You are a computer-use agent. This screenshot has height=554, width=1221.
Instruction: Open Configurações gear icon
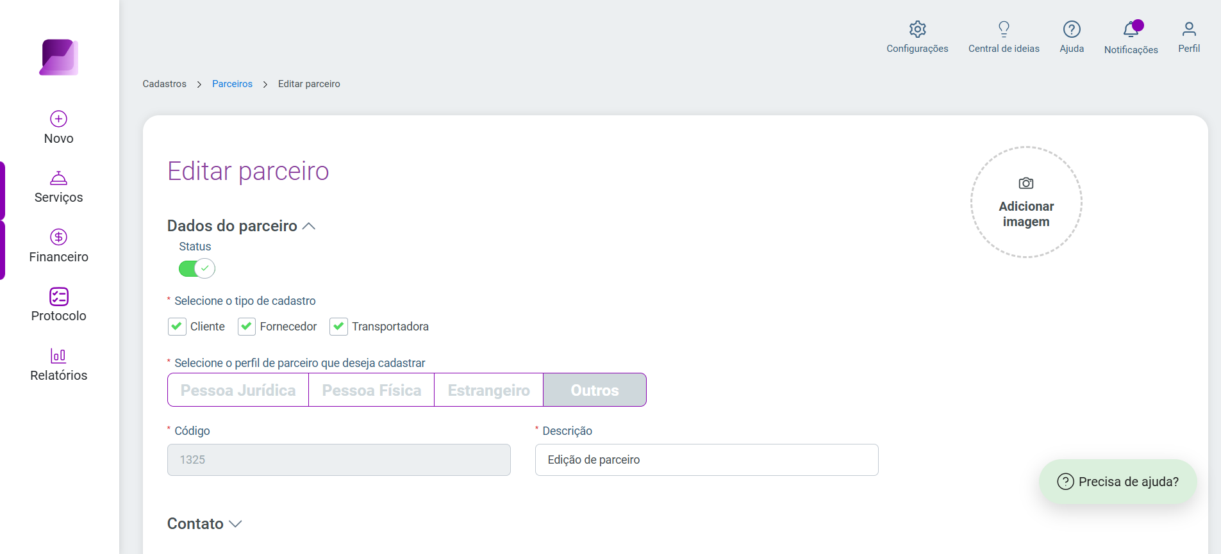[917, 29]
